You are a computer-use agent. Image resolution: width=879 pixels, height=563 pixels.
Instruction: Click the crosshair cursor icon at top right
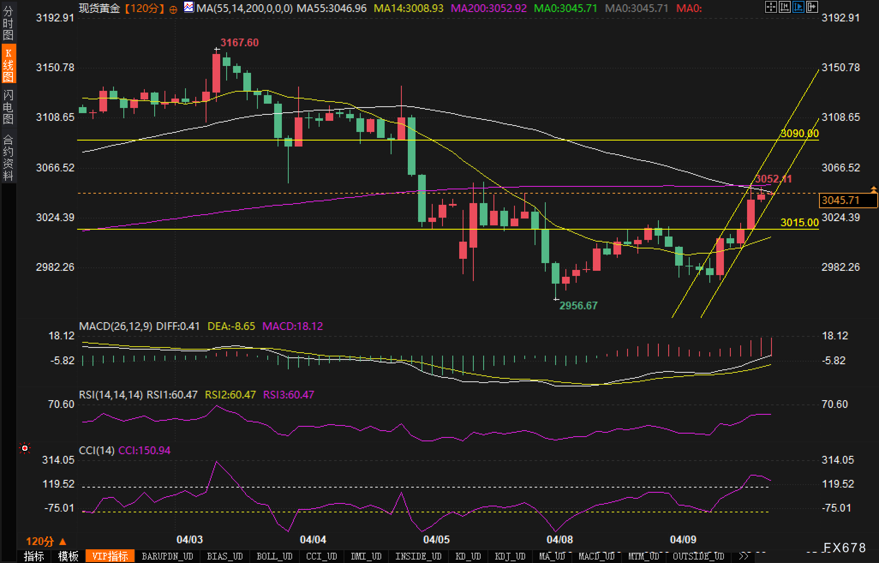(x=771, y=7)
